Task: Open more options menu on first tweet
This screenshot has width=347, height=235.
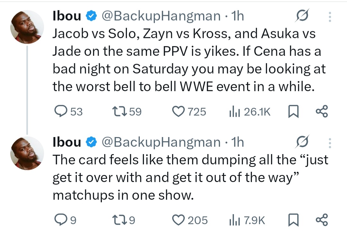Action: click(330, 17)
